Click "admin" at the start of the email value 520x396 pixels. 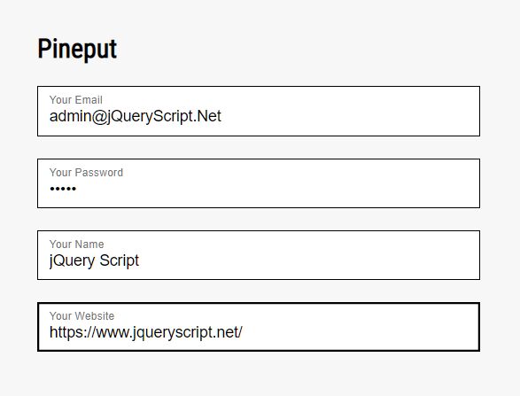[70, 116]
